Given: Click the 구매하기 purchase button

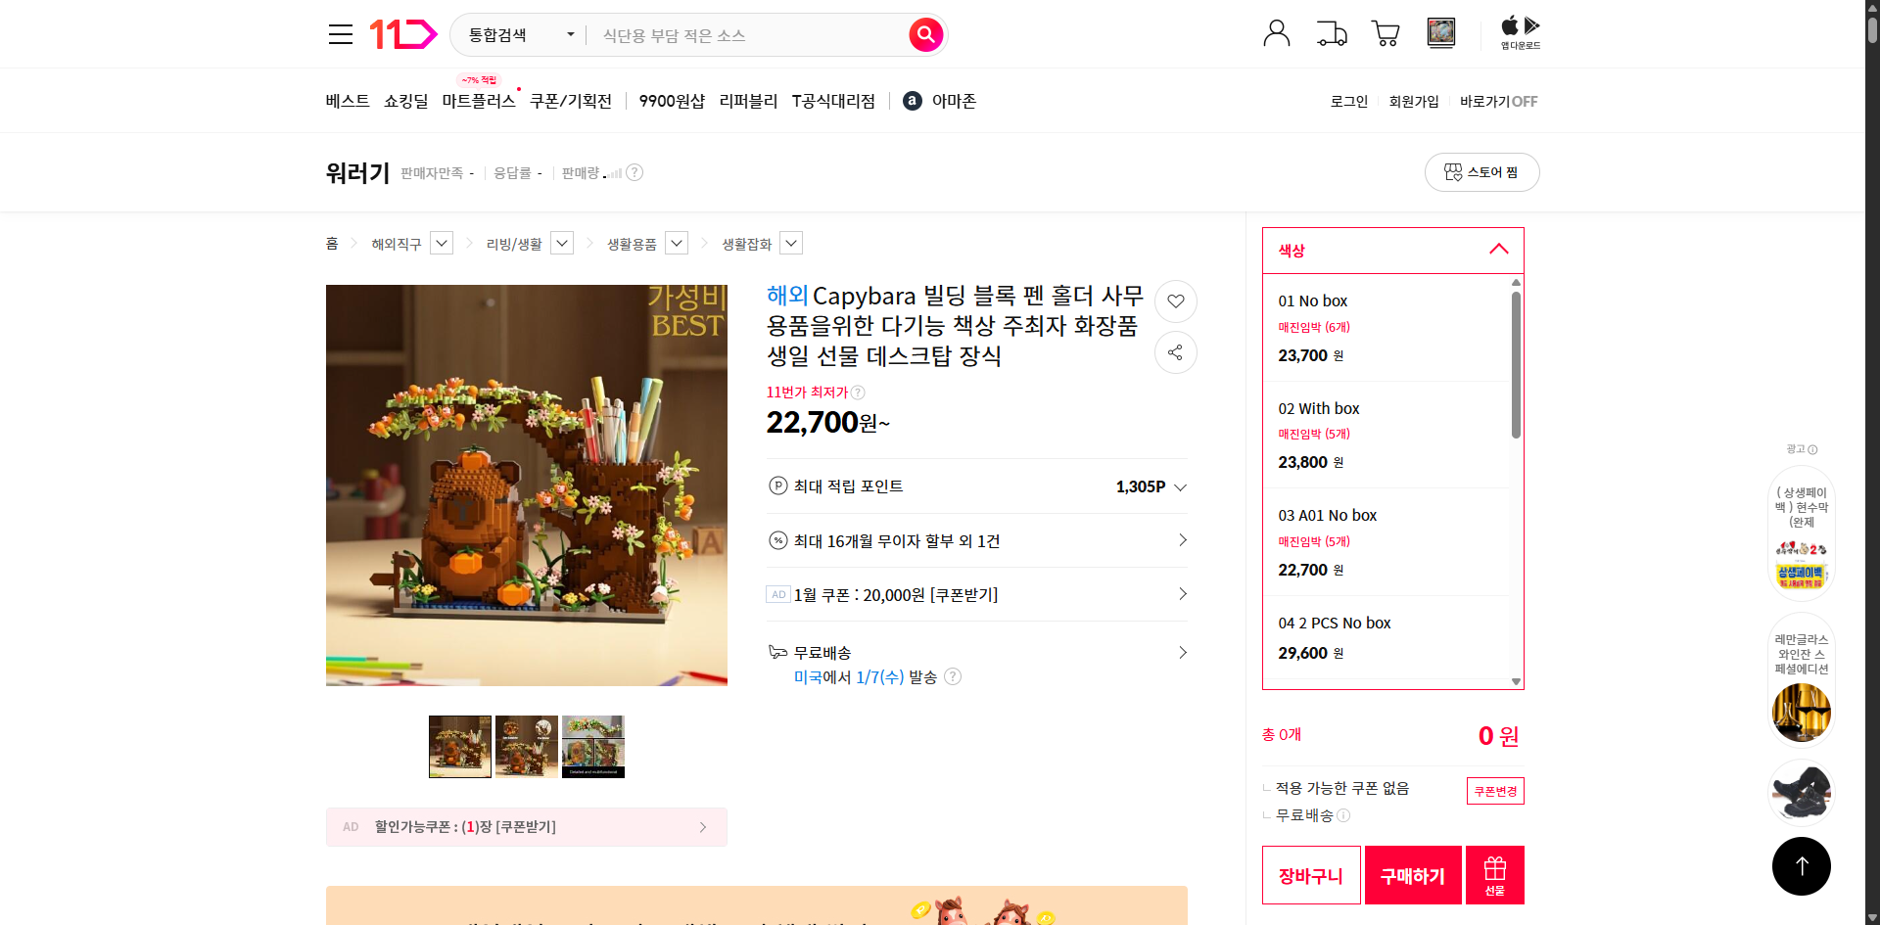Looking at the screenshot, I should (x=1412, y=874).
